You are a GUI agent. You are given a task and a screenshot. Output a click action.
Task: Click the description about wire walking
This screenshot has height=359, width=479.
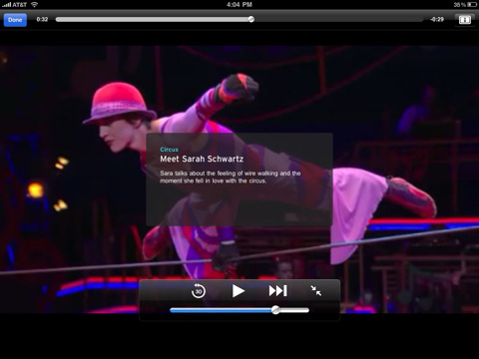pos(231,177)
